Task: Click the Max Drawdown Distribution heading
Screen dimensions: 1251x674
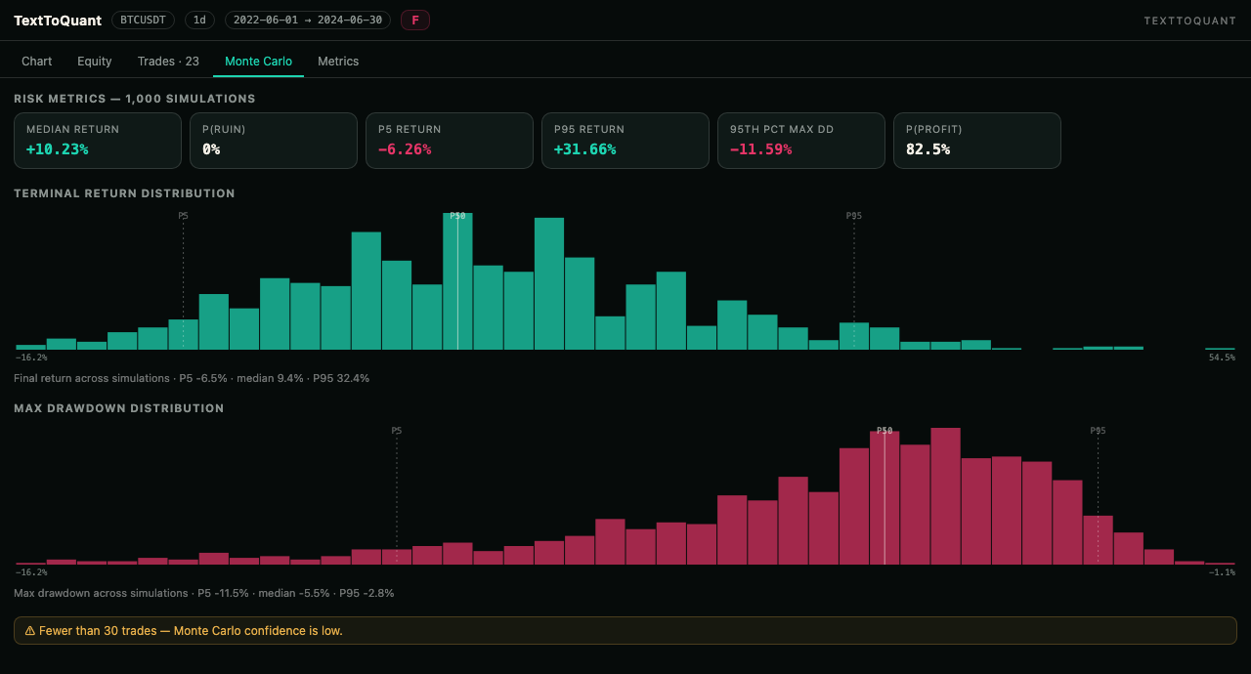Action: (119, 408)
